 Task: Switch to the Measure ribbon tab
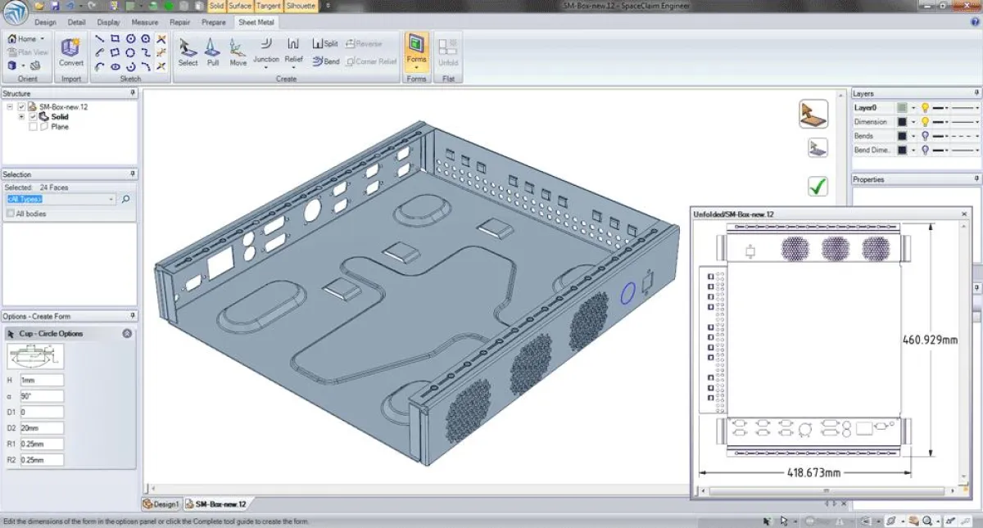[x=144, y=22]
